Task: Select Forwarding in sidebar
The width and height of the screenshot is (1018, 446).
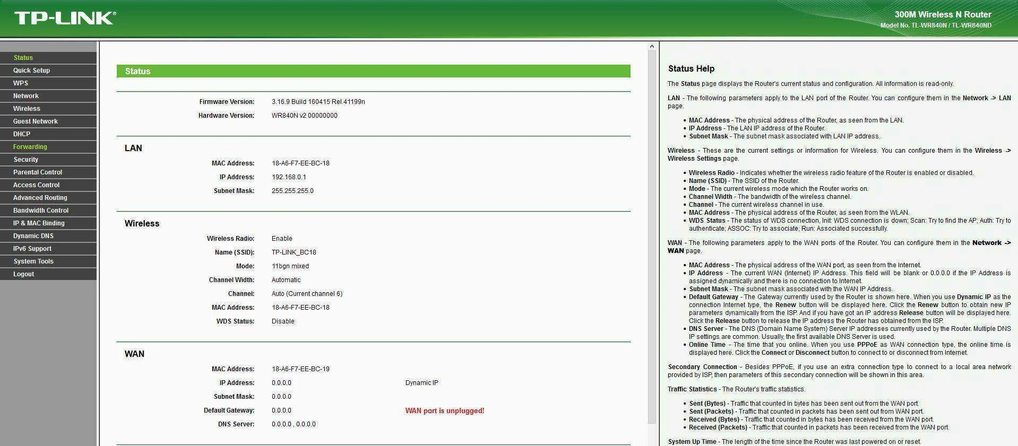Action: 48,147
